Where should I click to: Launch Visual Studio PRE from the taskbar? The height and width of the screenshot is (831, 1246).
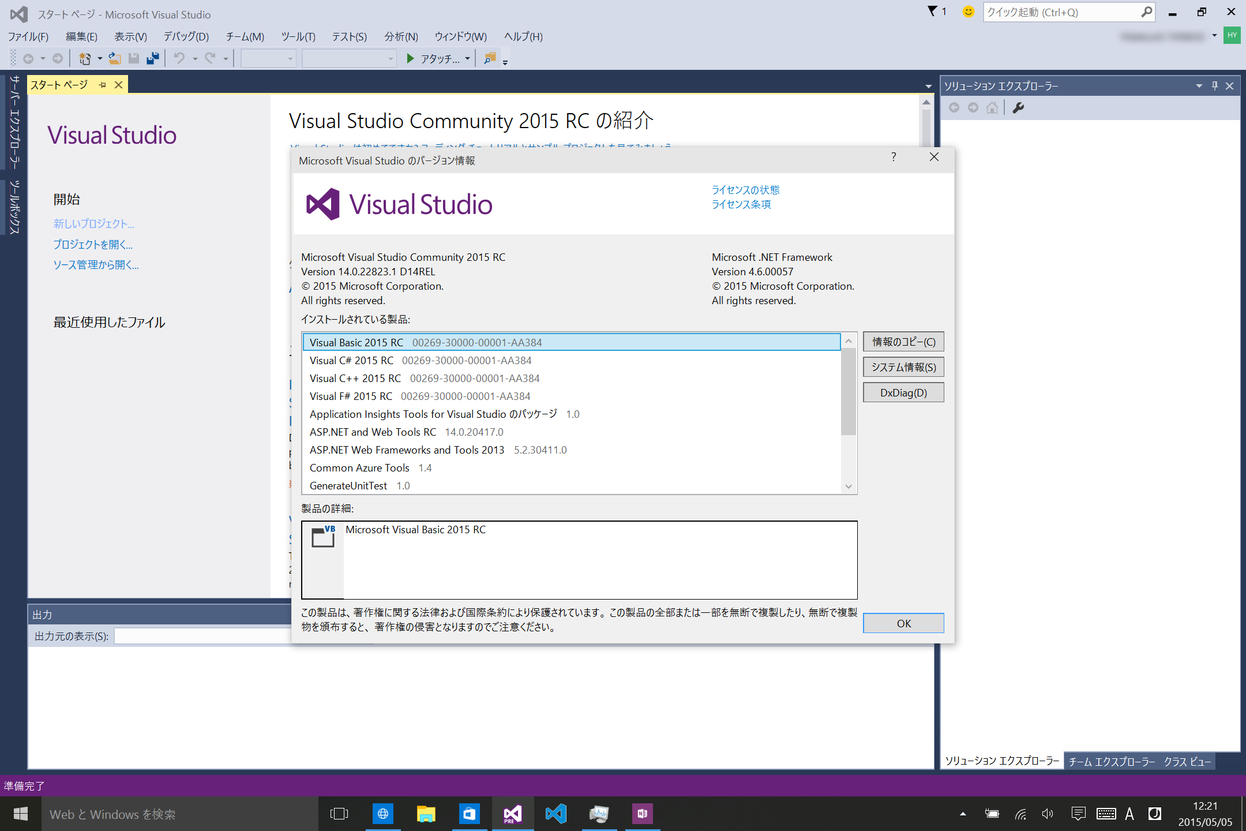(x=512, y=814)
